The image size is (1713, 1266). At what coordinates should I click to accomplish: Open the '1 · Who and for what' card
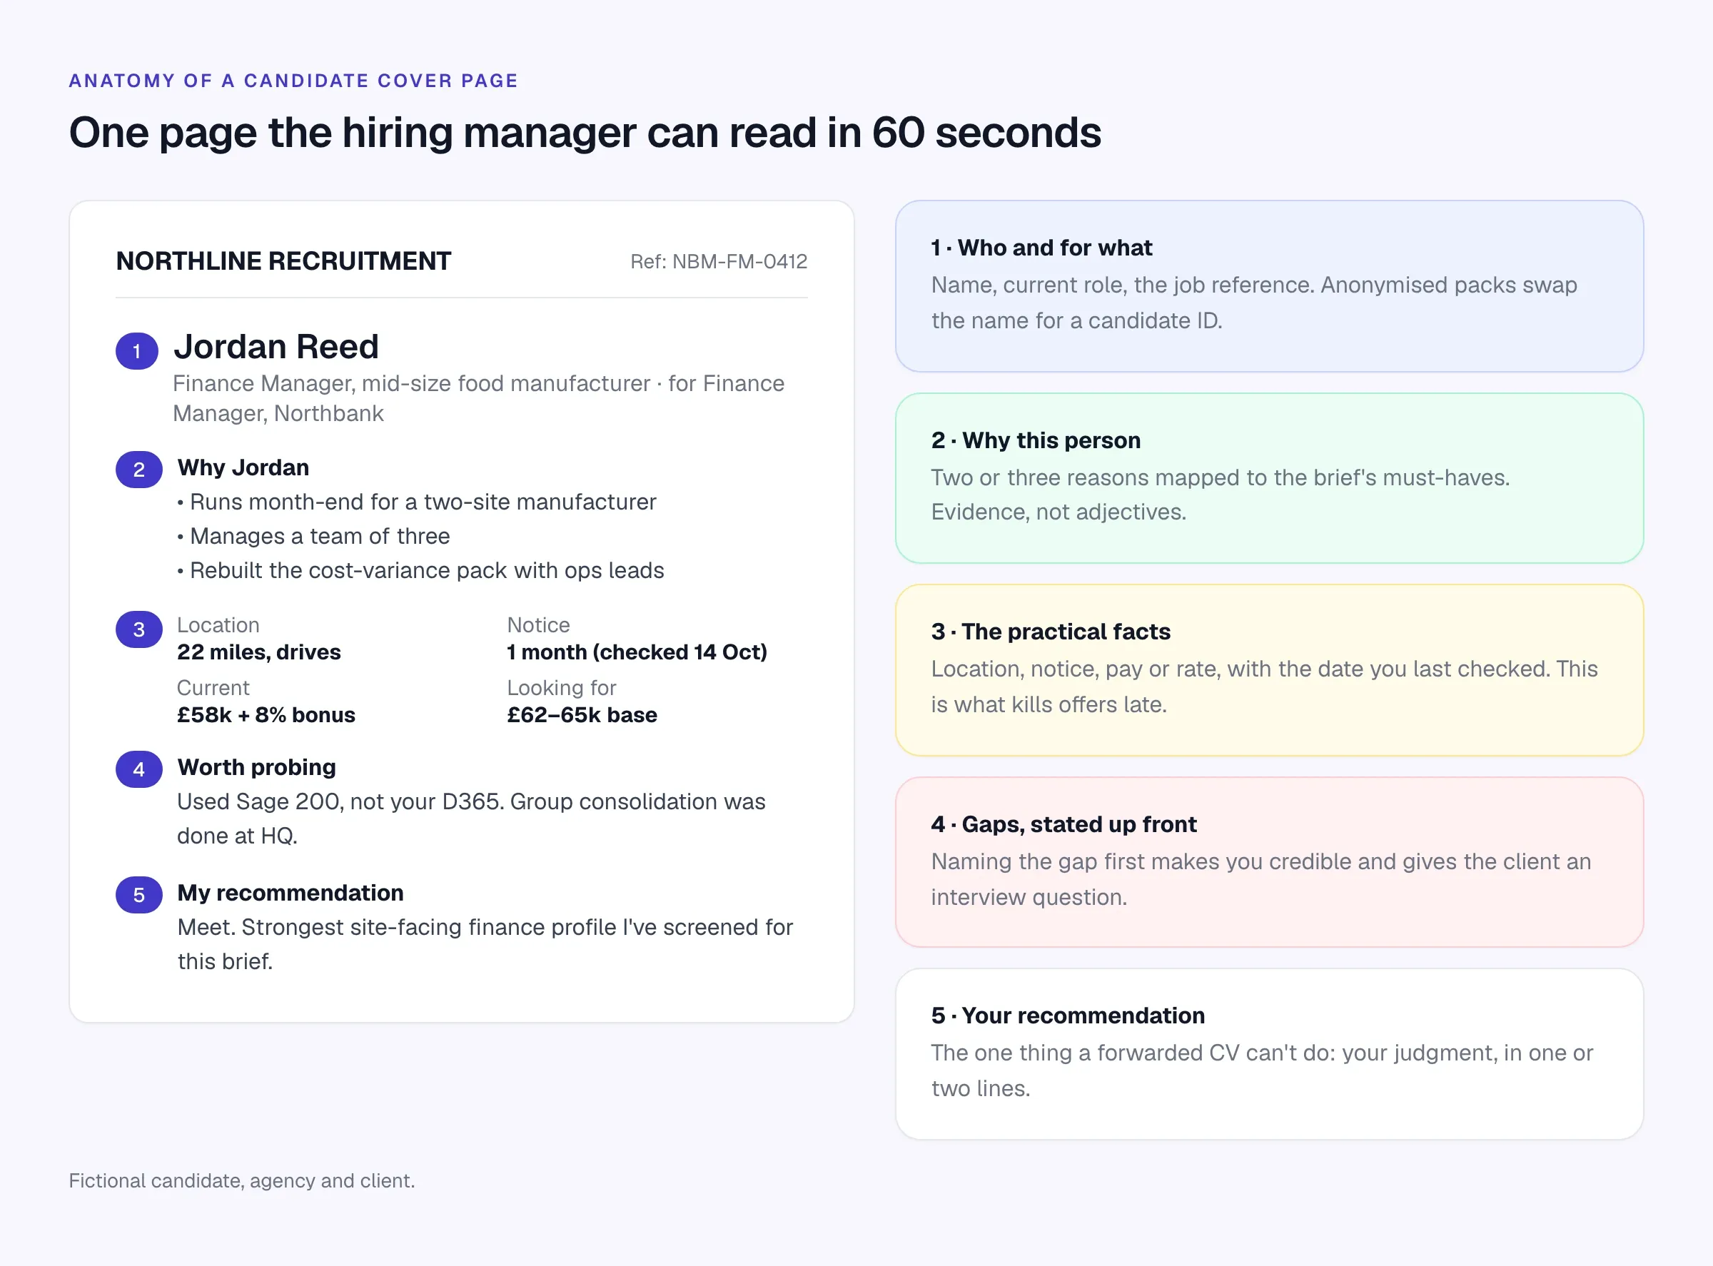(x=1269, y=287)
